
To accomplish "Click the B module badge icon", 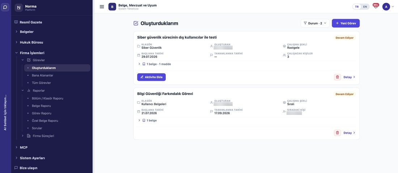I will pyautogui.click(x=112, y=6).
